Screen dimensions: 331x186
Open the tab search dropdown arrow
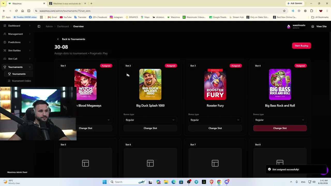(3, 3)
